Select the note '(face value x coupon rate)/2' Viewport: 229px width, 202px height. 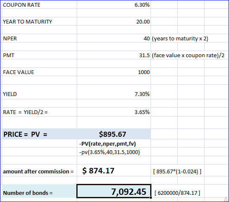pos(188,56)
